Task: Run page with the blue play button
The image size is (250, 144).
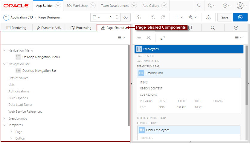Action: 240,17
